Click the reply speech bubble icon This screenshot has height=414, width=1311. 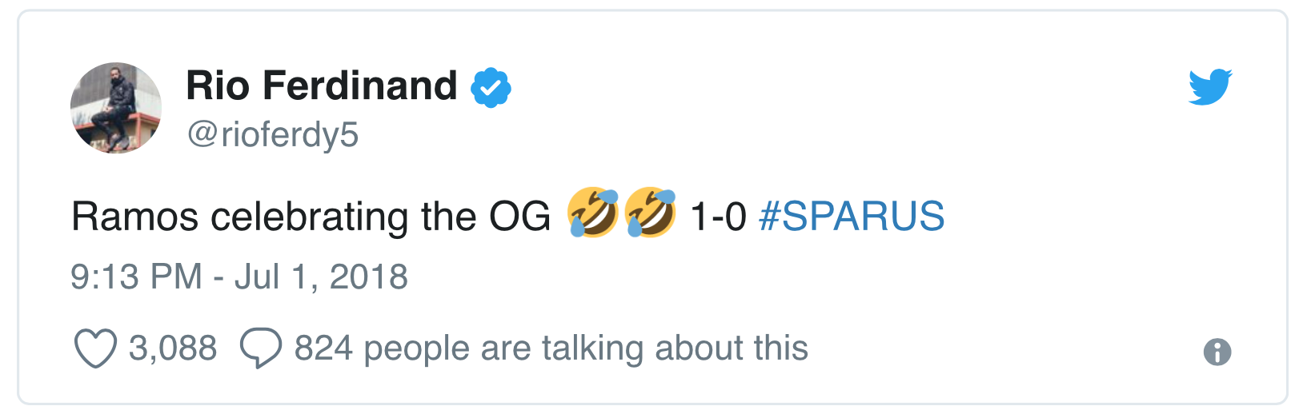click(261, 348)
